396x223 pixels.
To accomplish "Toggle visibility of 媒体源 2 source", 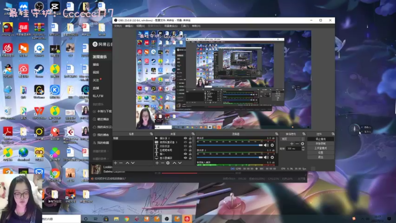I will coord(185,138).
